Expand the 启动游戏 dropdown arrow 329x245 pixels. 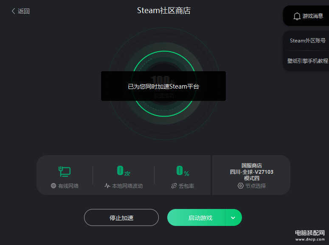pos(233,217)
